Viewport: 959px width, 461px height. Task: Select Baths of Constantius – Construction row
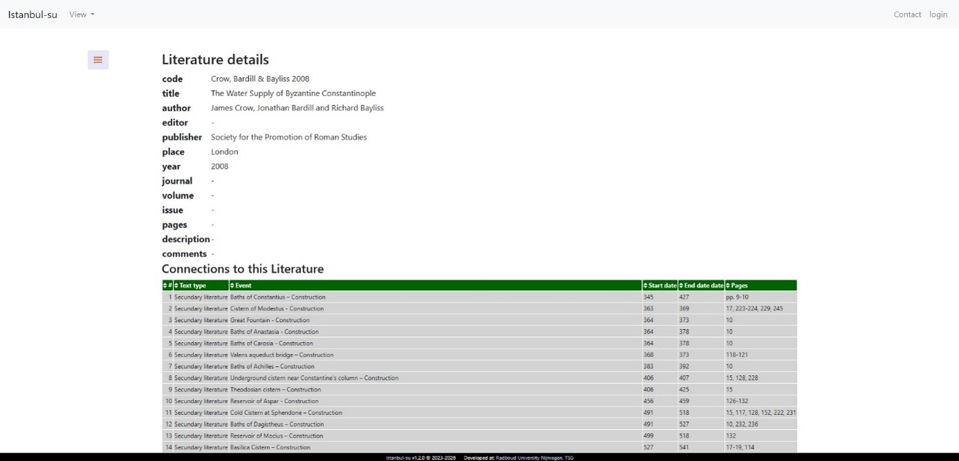pyautogui.click(x=479, y=297)
